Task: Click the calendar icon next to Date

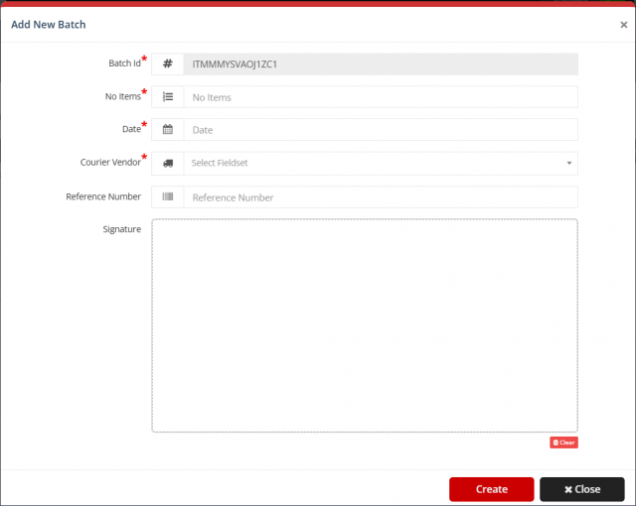Action: (167, 130)
